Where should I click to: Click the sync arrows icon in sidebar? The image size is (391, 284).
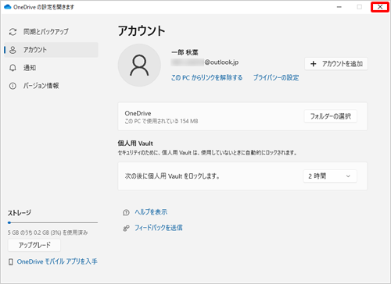pyautogui.click(x=13, y=32)
